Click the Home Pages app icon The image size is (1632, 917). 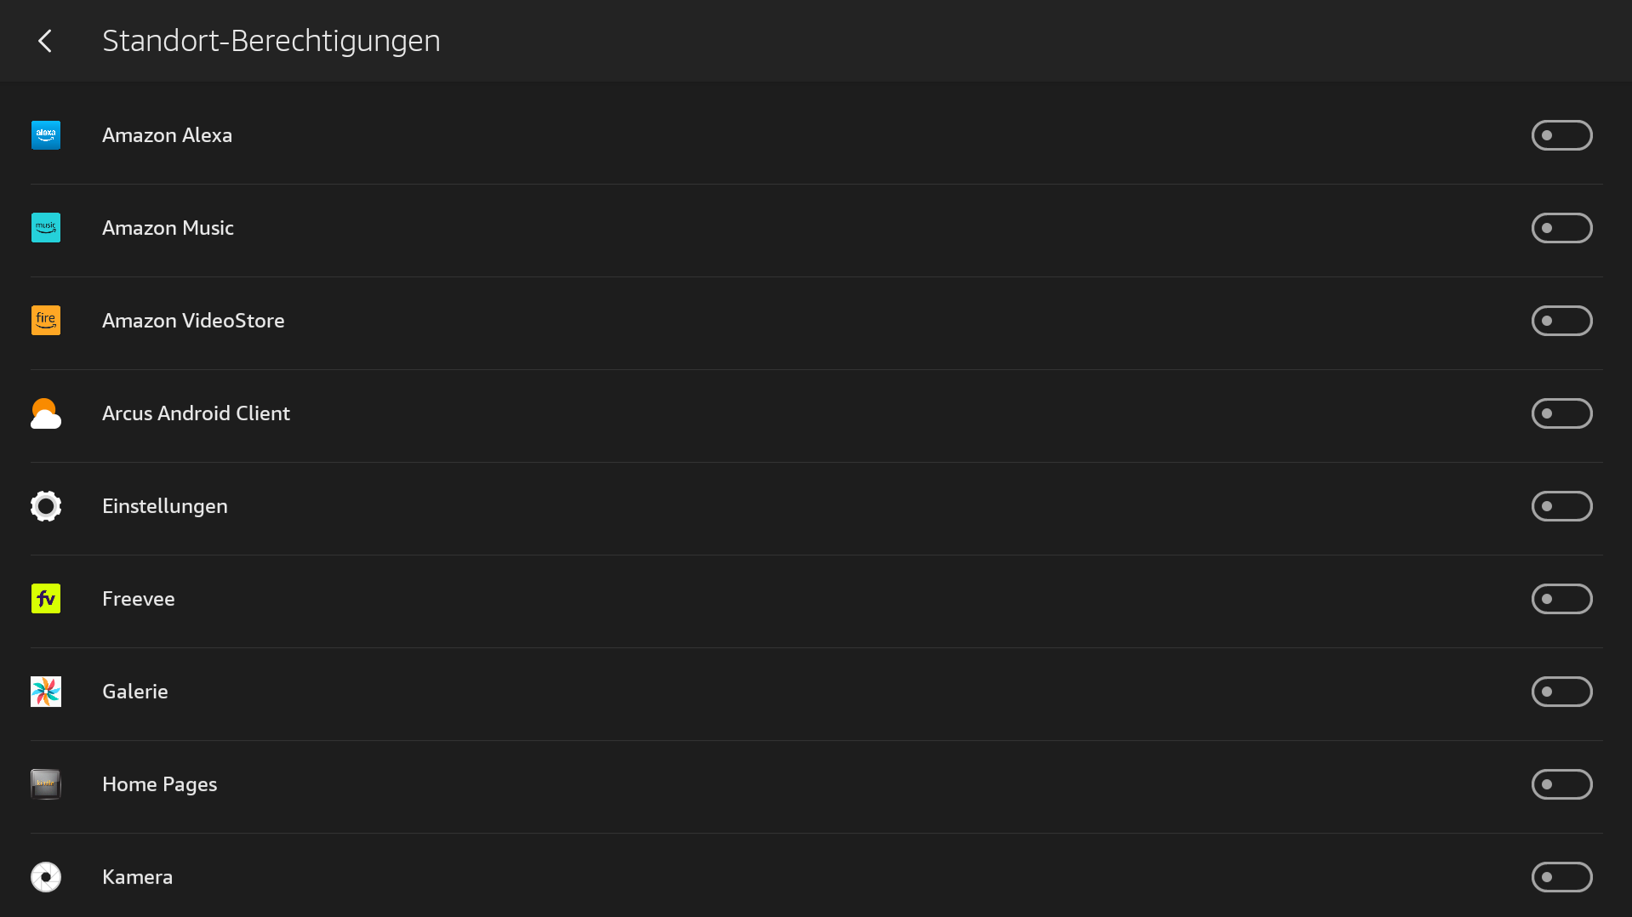[46, 784]
